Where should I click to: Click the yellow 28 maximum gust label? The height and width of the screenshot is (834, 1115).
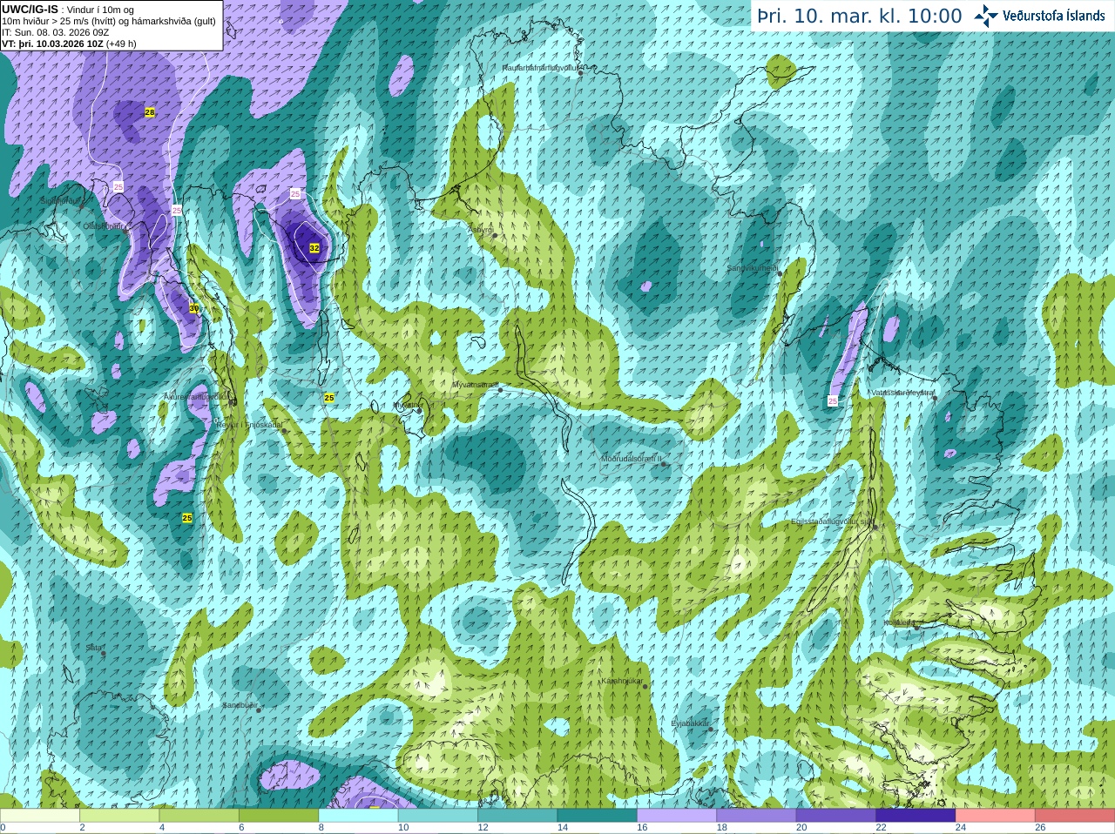150,112
